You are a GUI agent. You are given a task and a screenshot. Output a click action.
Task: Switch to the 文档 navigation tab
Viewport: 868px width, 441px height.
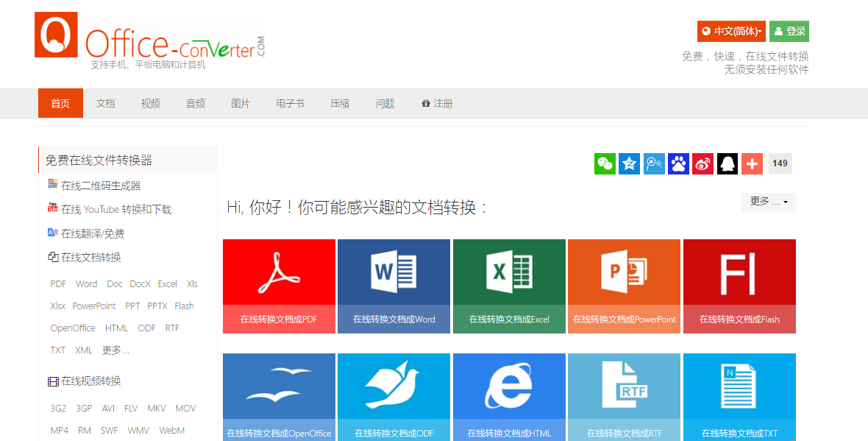[x=105, y=103]
